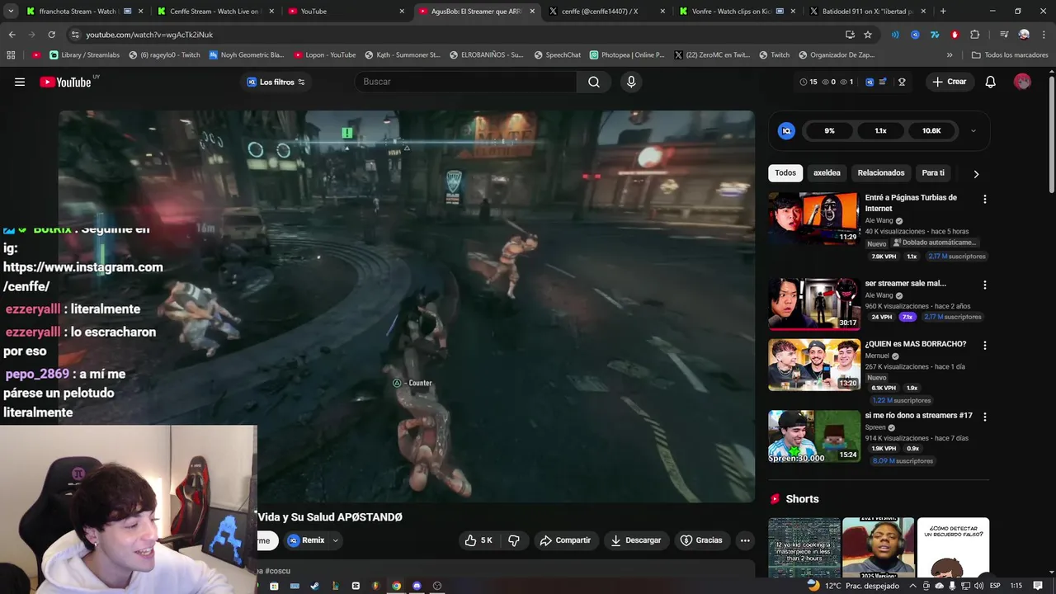Click the 'Crear' button

950,82
